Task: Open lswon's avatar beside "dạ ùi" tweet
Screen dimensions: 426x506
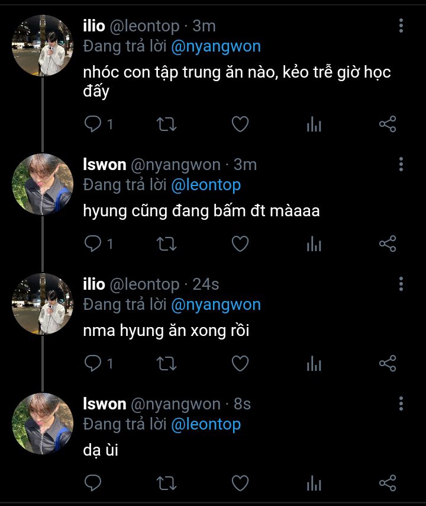Action: point(43,423)
